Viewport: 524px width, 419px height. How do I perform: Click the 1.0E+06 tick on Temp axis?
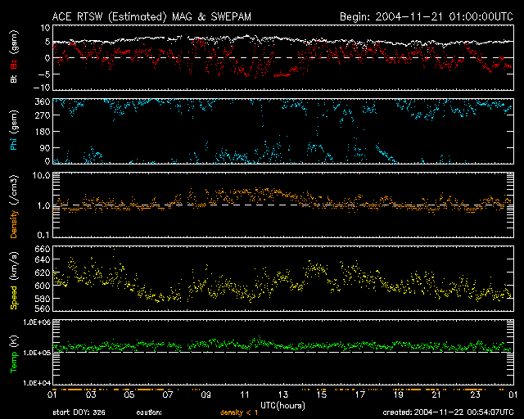[x=35, y=322]
